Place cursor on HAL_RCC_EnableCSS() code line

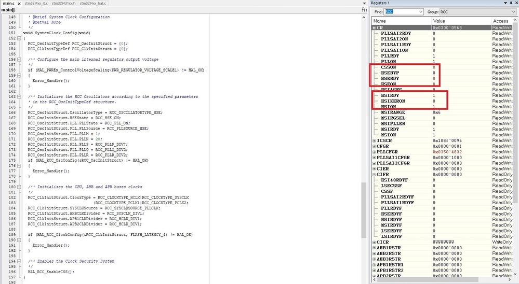click(x=51, y=272)
